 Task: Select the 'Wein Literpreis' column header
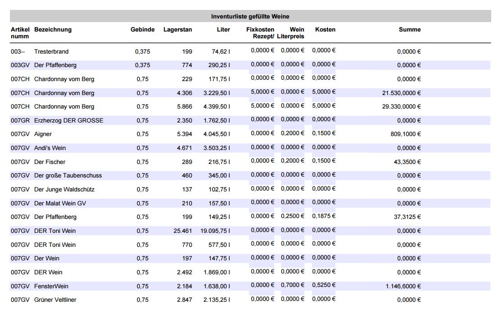[x=290, y=33]
